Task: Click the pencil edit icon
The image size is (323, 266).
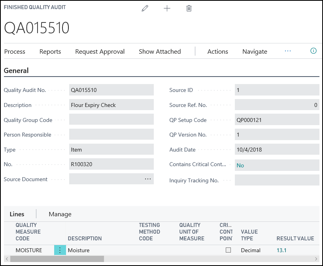Action: (x=145, y=8)
